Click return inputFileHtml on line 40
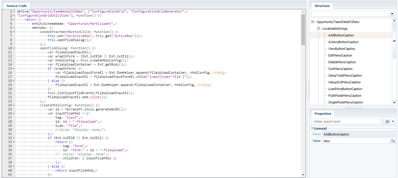398x178 pixels. point(76,170)
